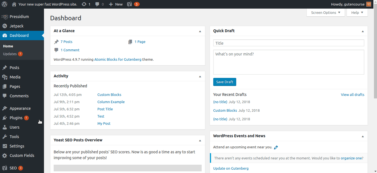The image size is (377, 173).
Task: Click the Posts pushpin sidebar icon
Action: pyautogui.click(x=5, y=68)
